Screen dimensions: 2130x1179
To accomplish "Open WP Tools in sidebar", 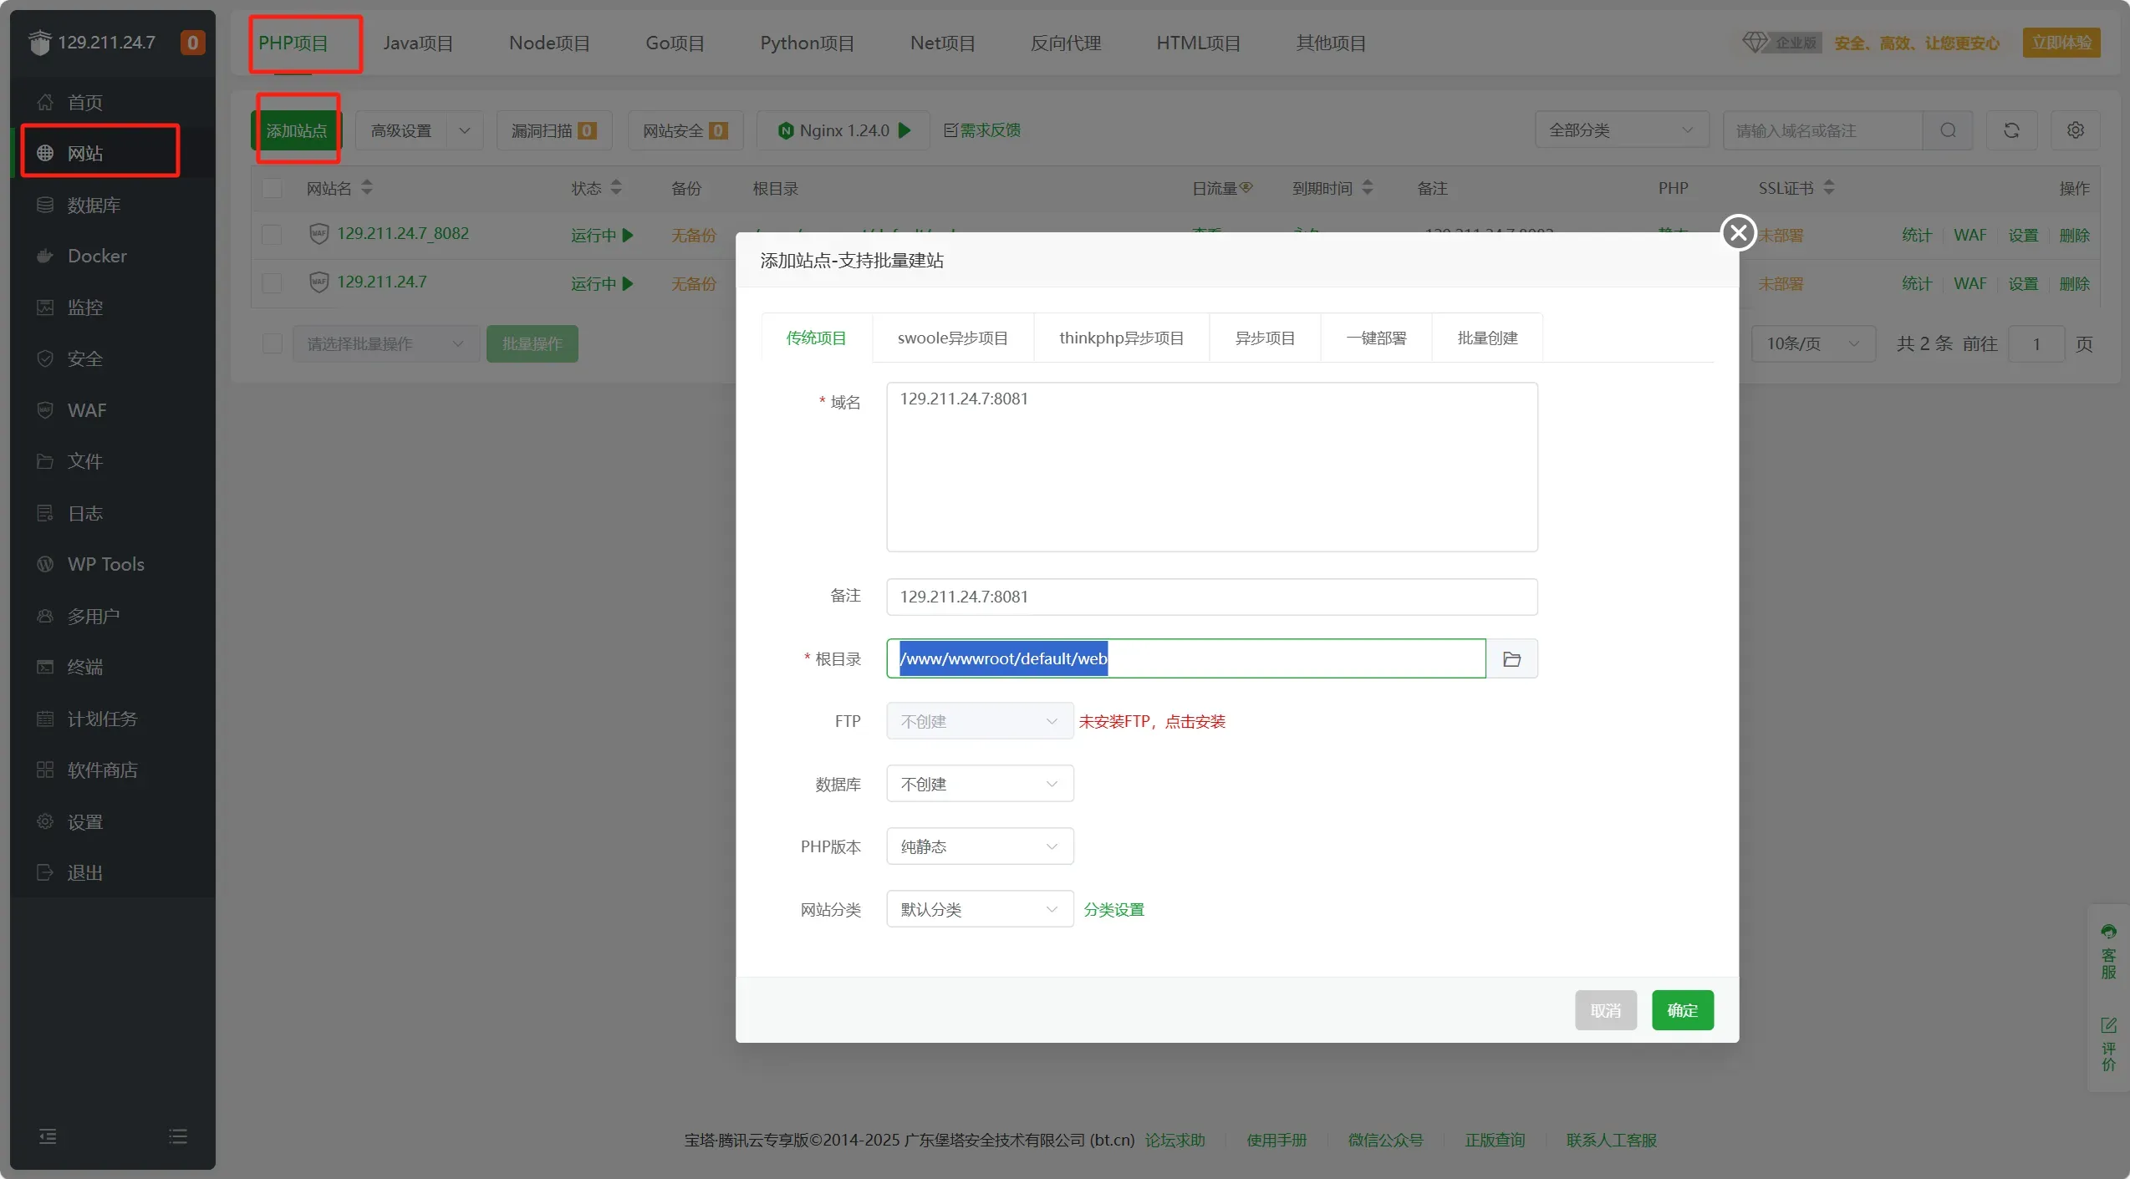I will pyautogui.click(x=105, y=565).
